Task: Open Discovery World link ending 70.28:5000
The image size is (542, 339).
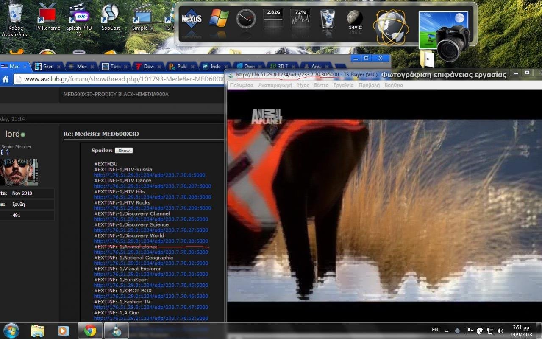Action: click(151, 241)
